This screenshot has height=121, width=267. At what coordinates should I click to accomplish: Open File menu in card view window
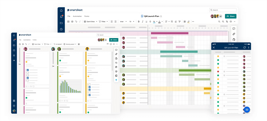[x=20, y=40]
